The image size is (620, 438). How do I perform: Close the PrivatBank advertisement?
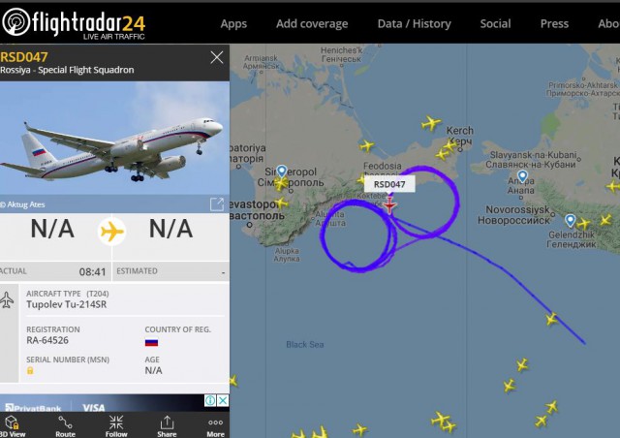click(x=223, y=400)
